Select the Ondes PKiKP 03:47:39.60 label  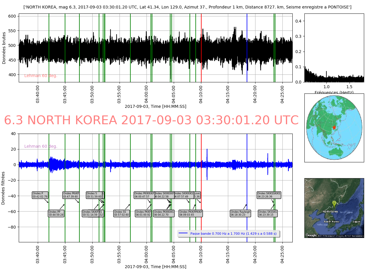[x=71, y=195]
